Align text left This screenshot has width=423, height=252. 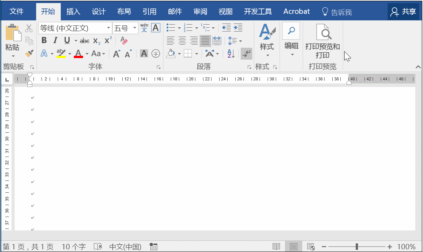(170, 41)
